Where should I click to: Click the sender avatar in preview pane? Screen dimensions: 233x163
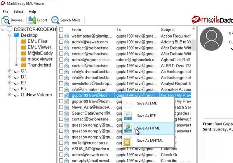pos(211,39)
